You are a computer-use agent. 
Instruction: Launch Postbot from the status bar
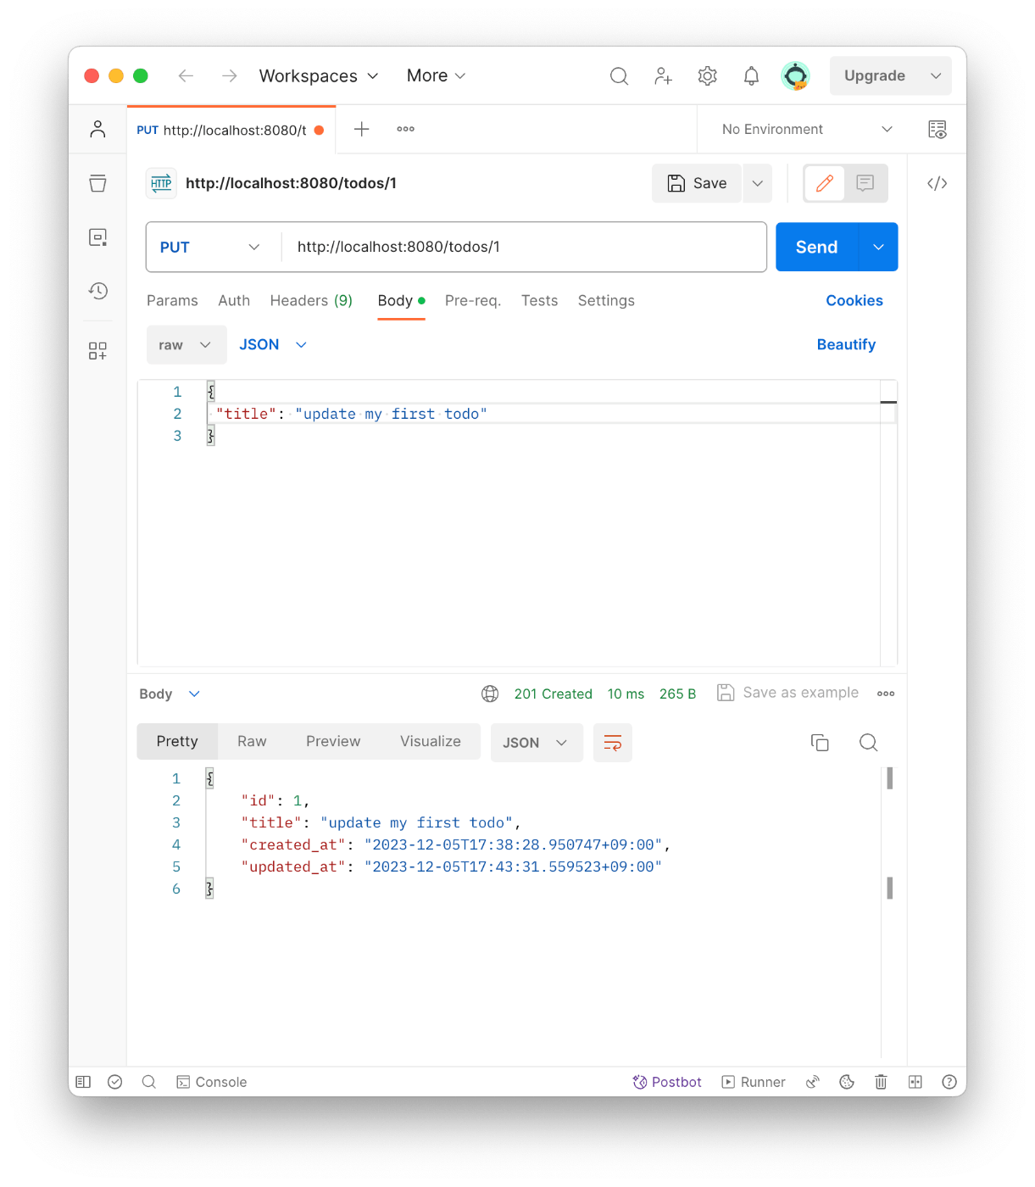pyautogui.click(x=667, y=1082)
